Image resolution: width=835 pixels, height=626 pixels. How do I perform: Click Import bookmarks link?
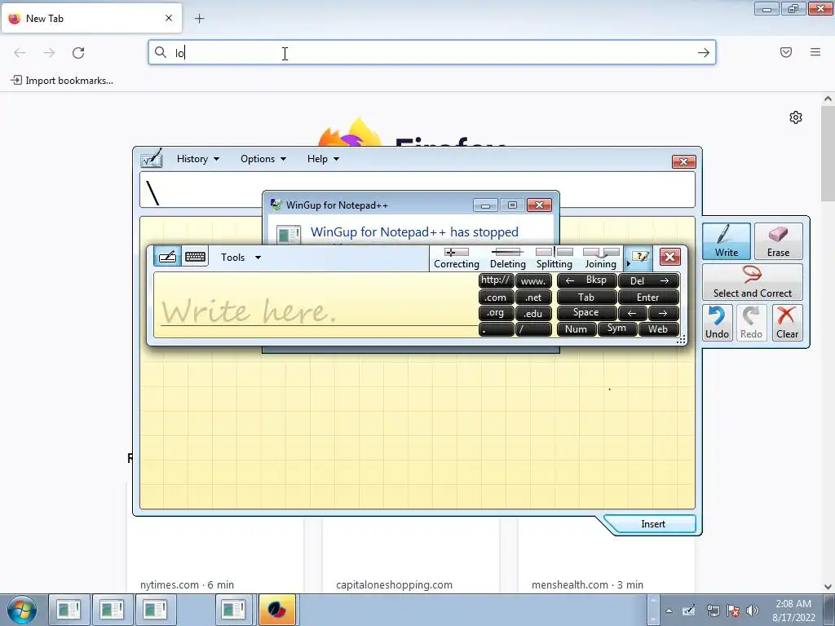click(x=62, y=81)
